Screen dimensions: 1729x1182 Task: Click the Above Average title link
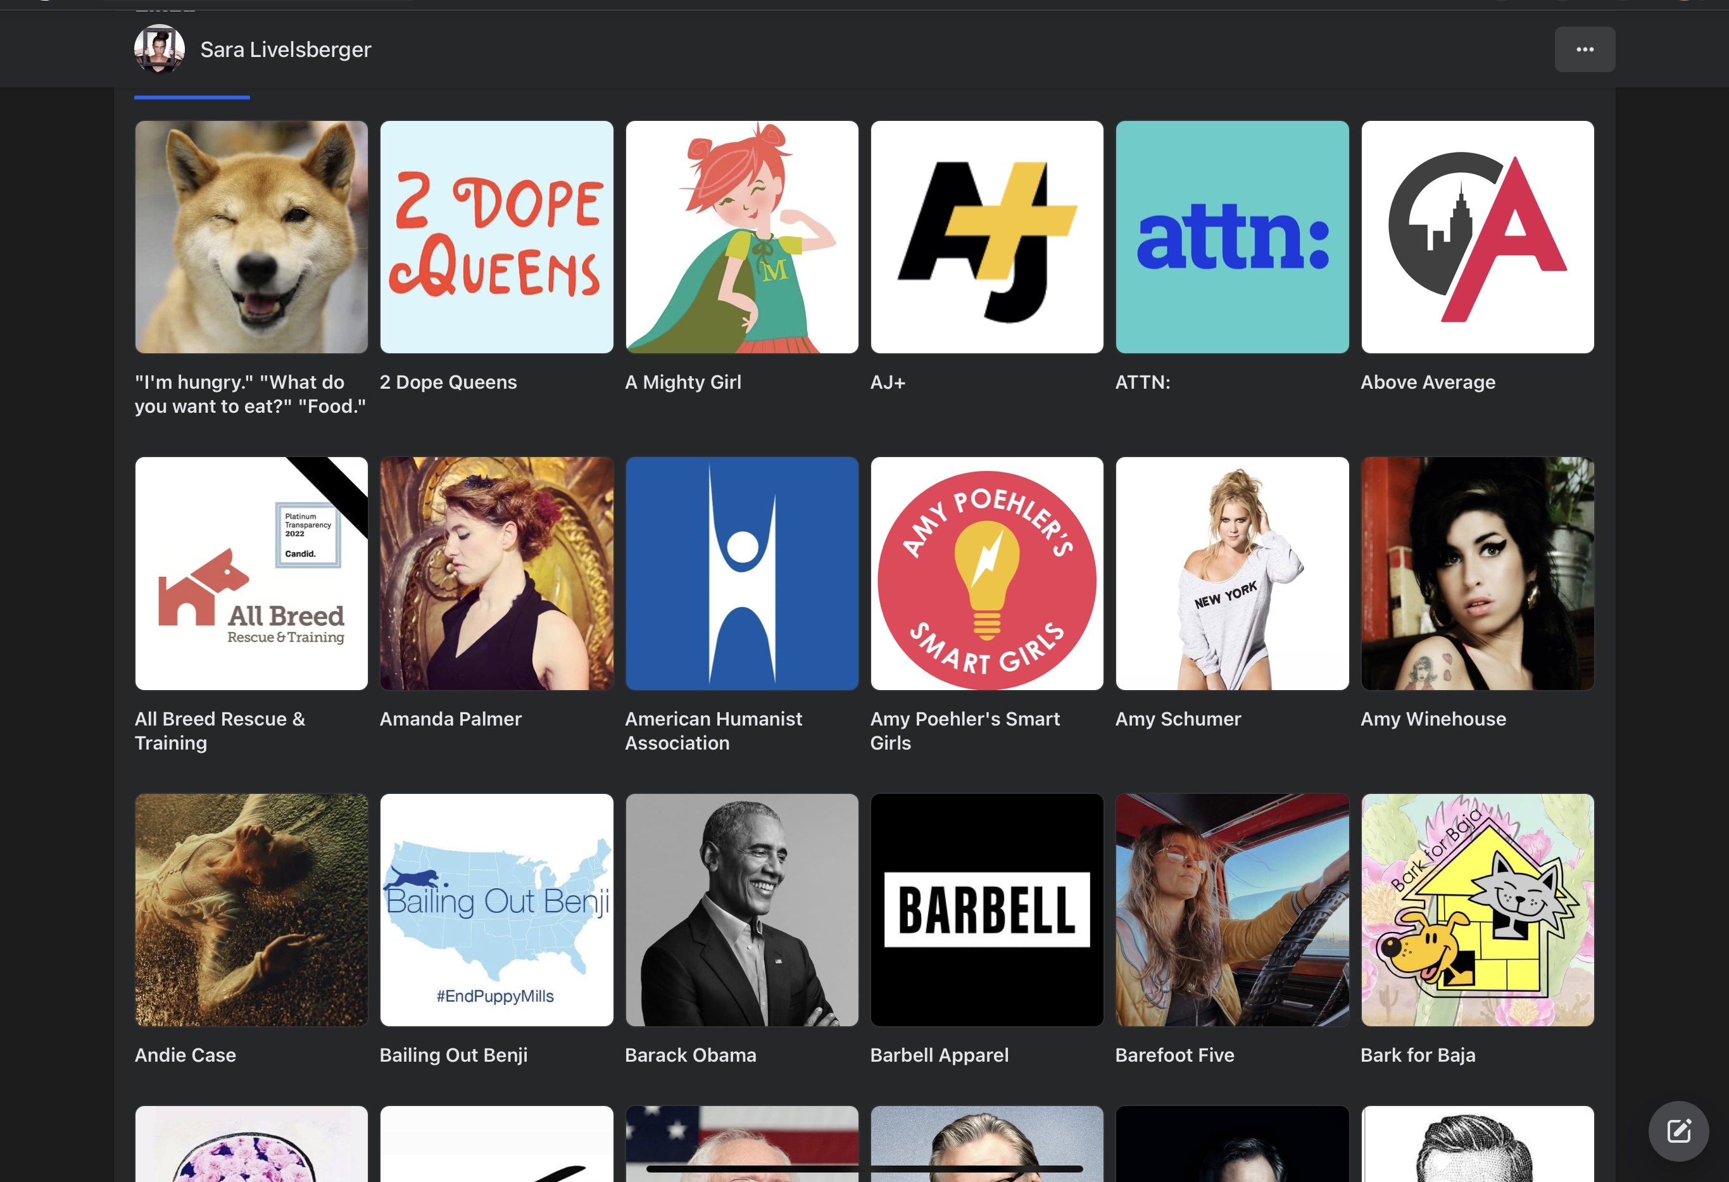1428,382
